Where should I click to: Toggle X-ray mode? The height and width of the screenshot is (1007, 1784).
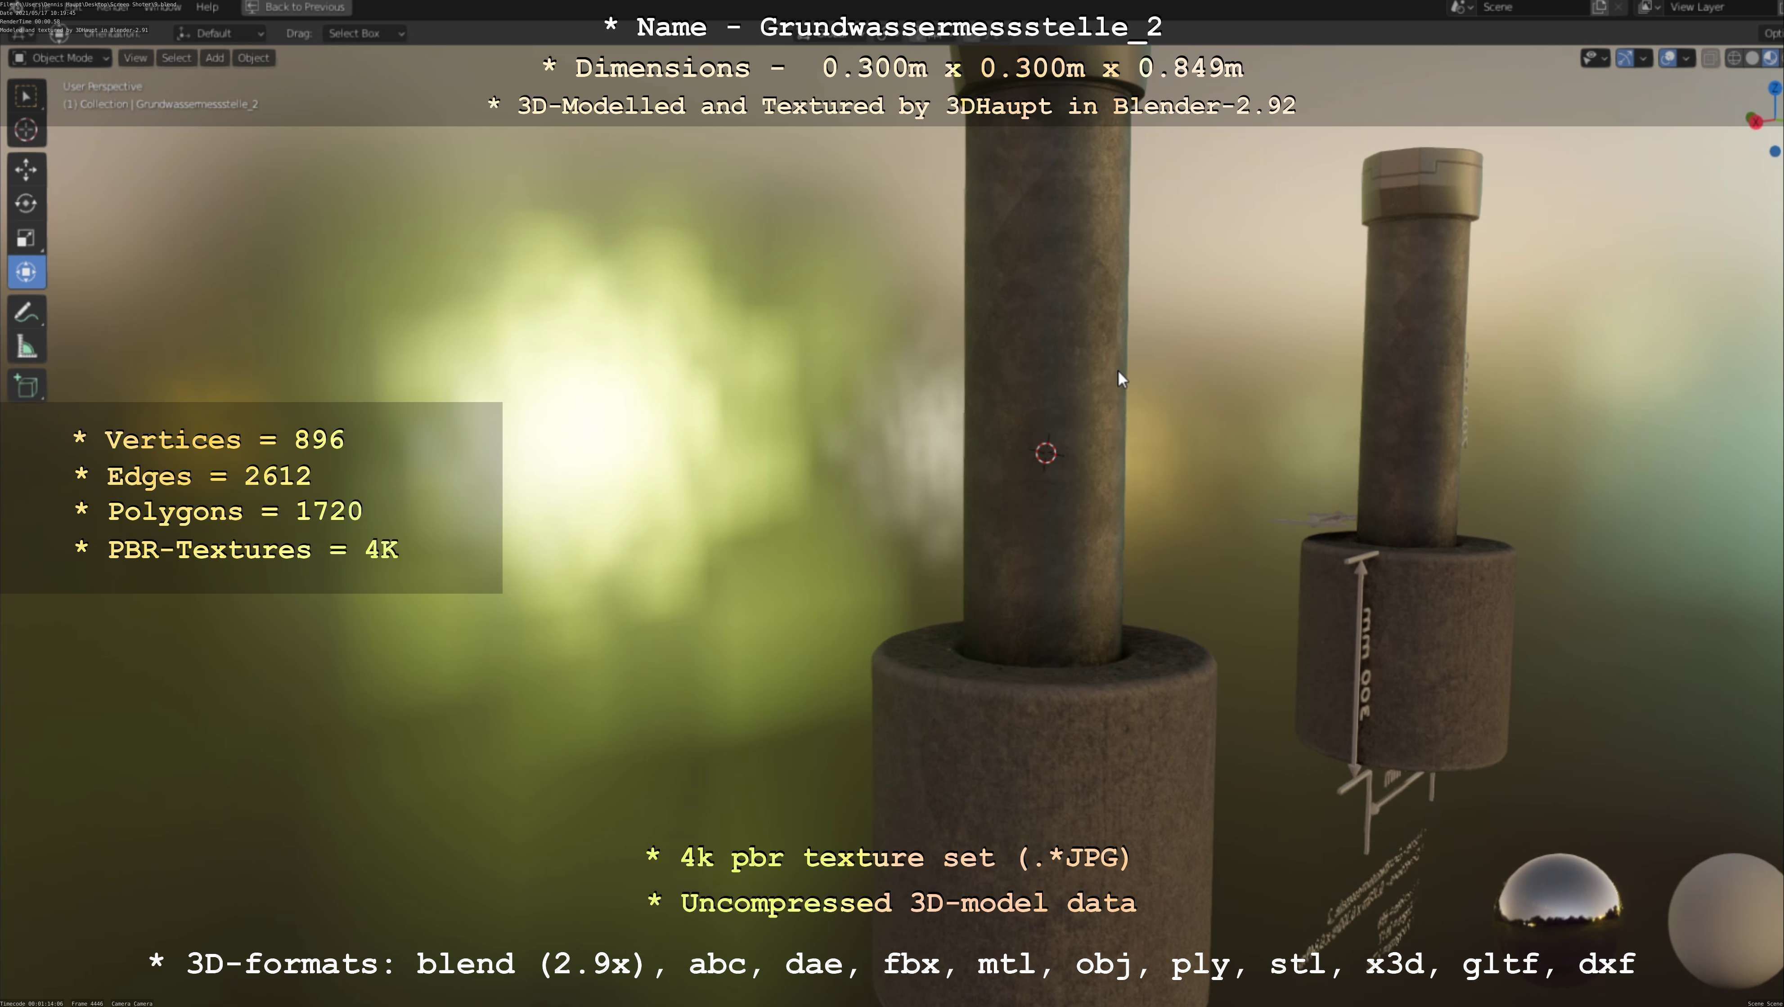tap(1710, 58)
